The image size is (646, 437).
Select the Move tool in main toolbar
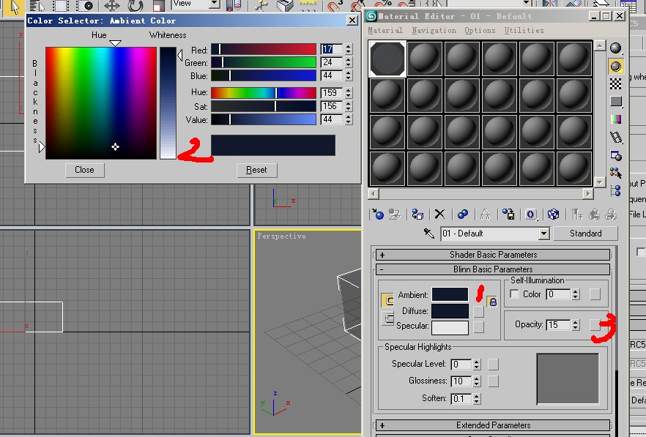111,6
